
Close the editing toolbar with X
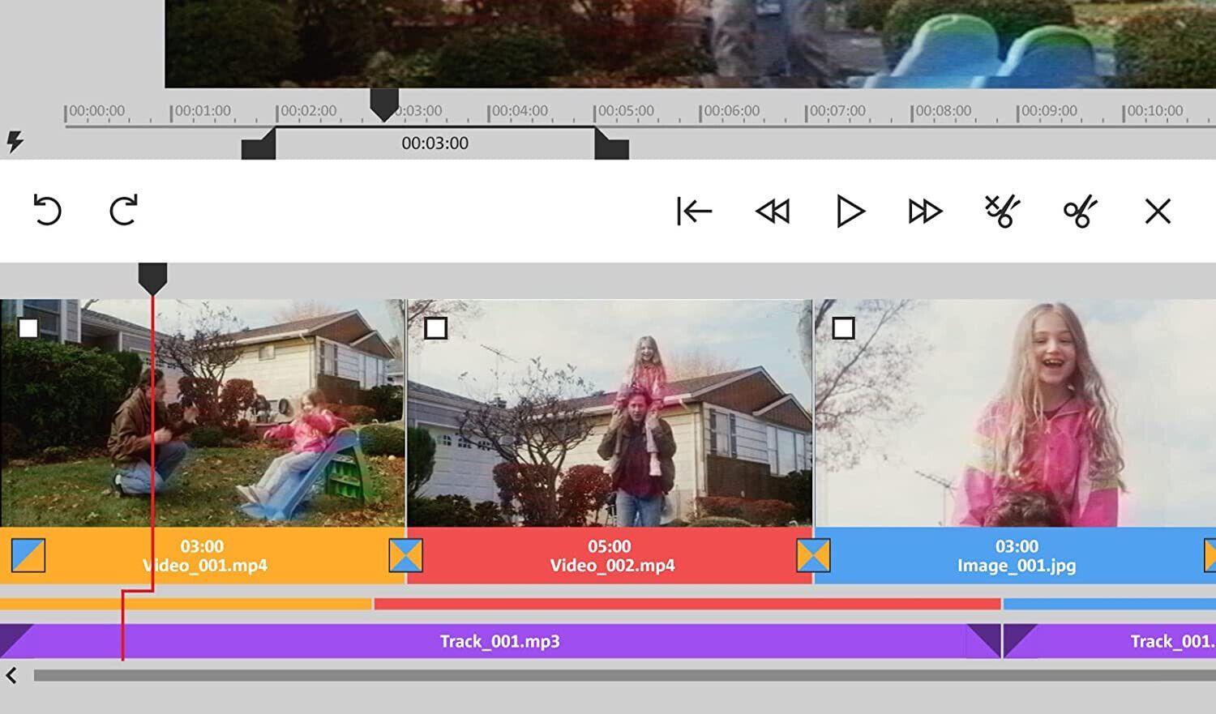pos(1157,212)
